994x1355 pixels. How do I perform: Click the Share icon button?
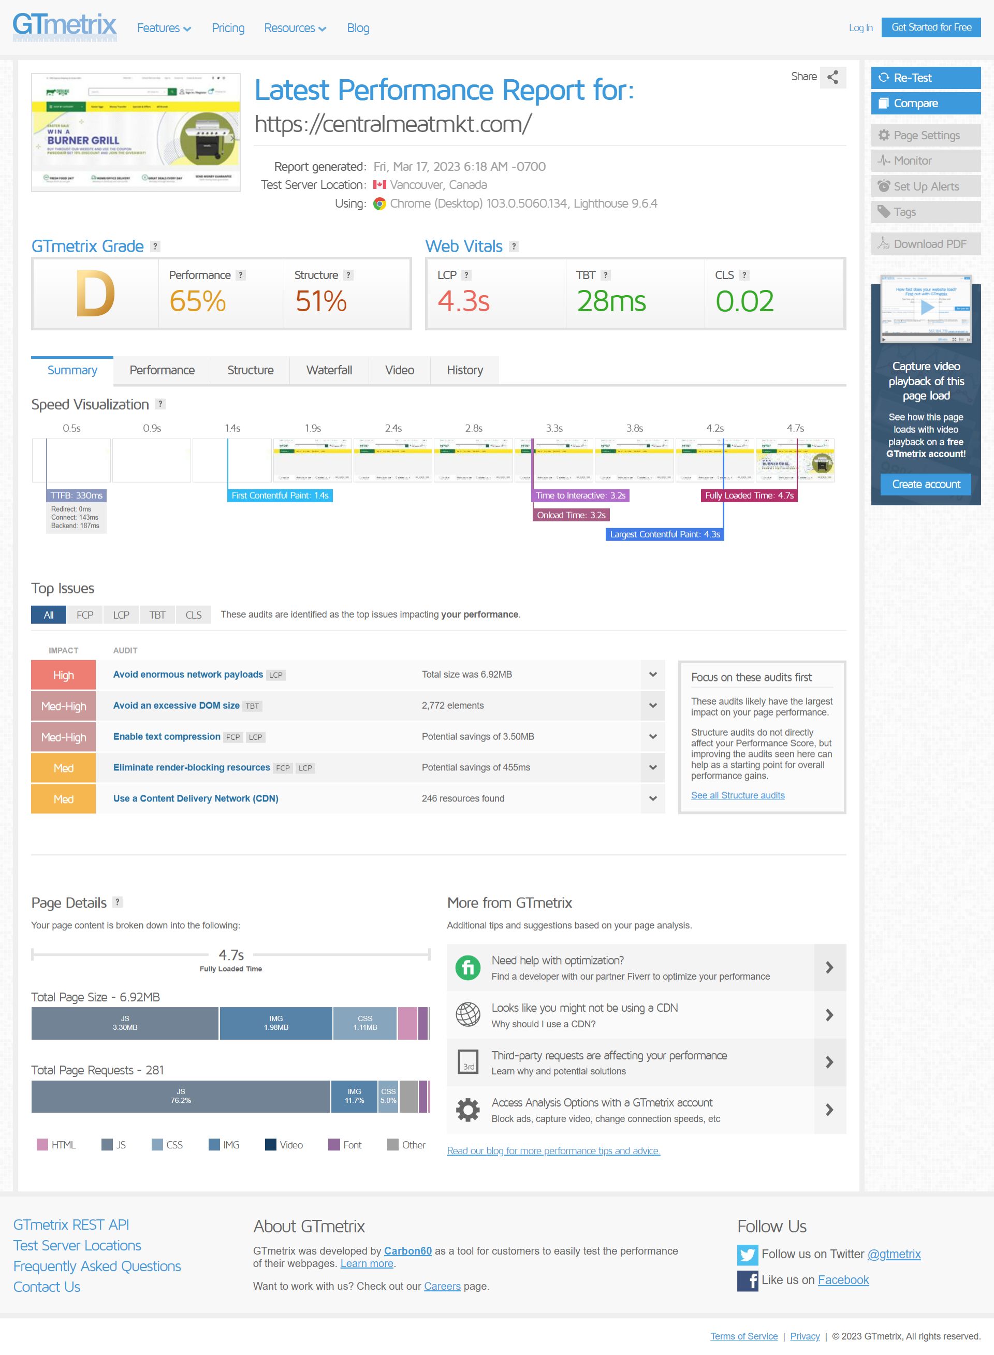tap(833, 77)
